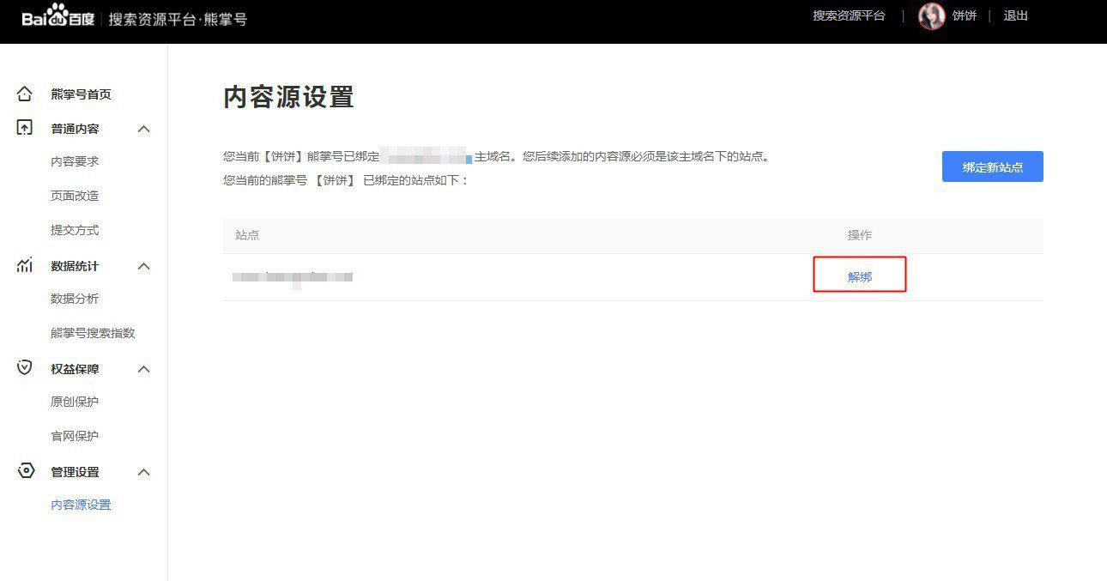Open the 数据分析 menu item

click(x=75, y=299)
